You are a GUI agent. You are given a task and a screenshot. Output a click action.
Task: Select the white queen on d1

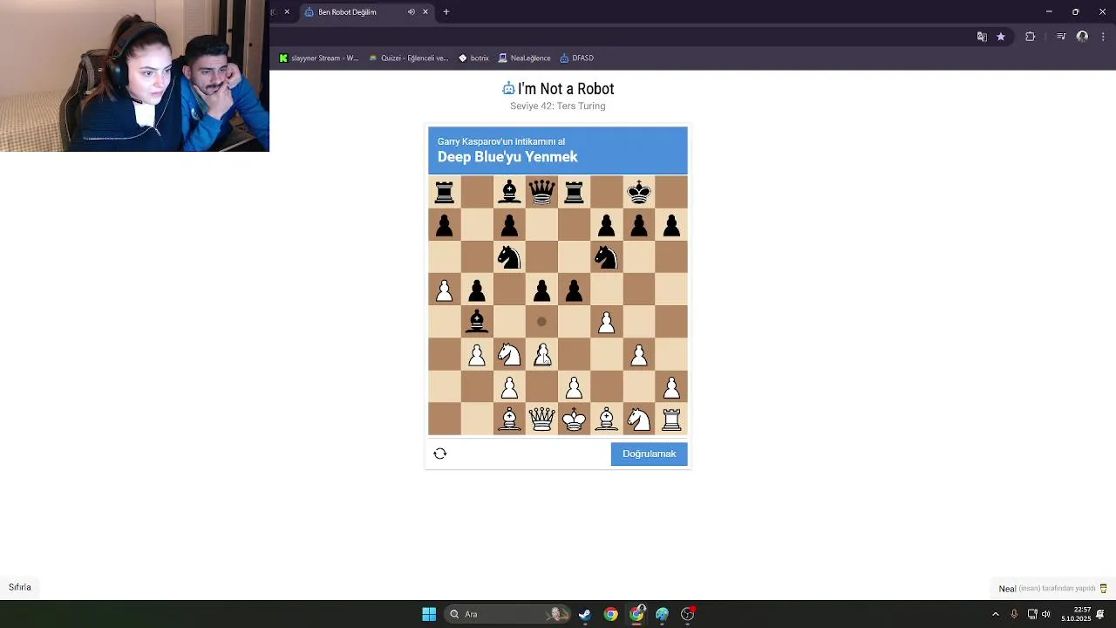click(x=541, y=420)
